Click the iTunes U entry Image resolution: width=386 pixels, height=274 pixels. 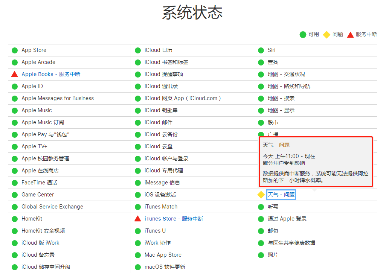[x=155, y=231]
